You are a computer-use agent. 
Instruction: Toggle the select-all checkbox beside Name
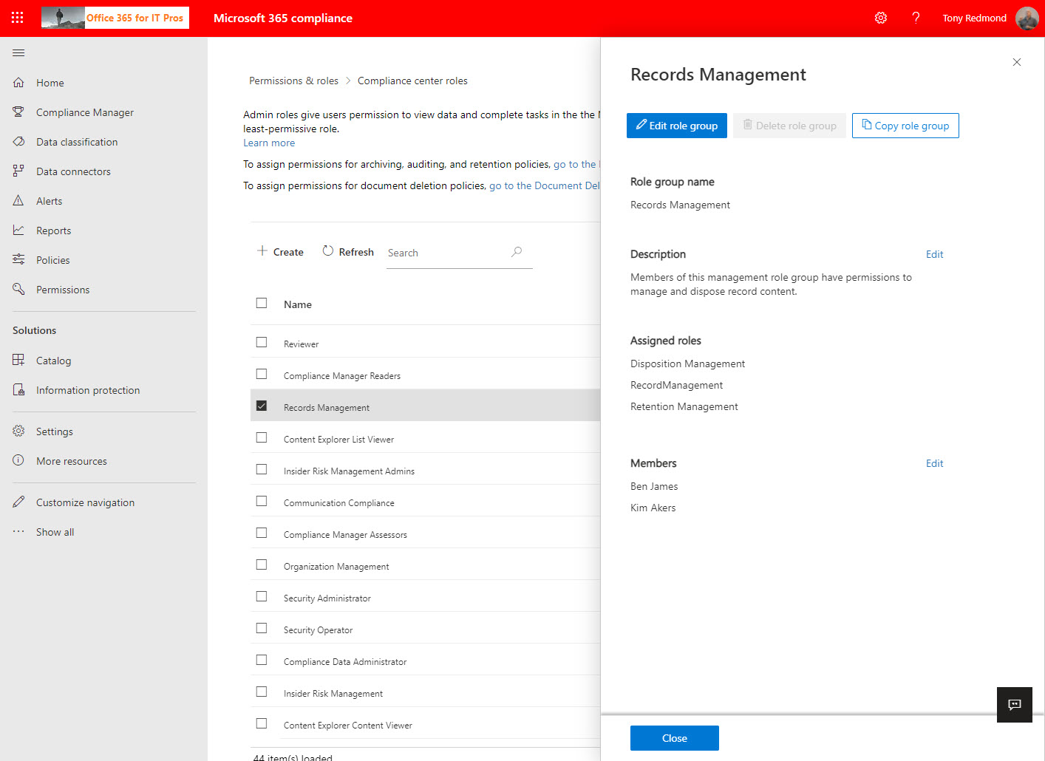point(262,303)
